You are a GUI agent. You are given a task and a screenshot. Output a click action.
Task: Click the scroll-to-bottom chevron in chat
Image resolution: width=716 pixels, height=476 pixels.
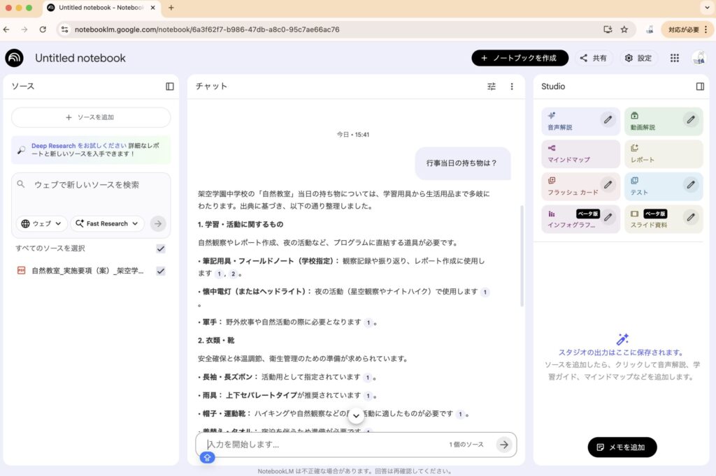(356, 416)
